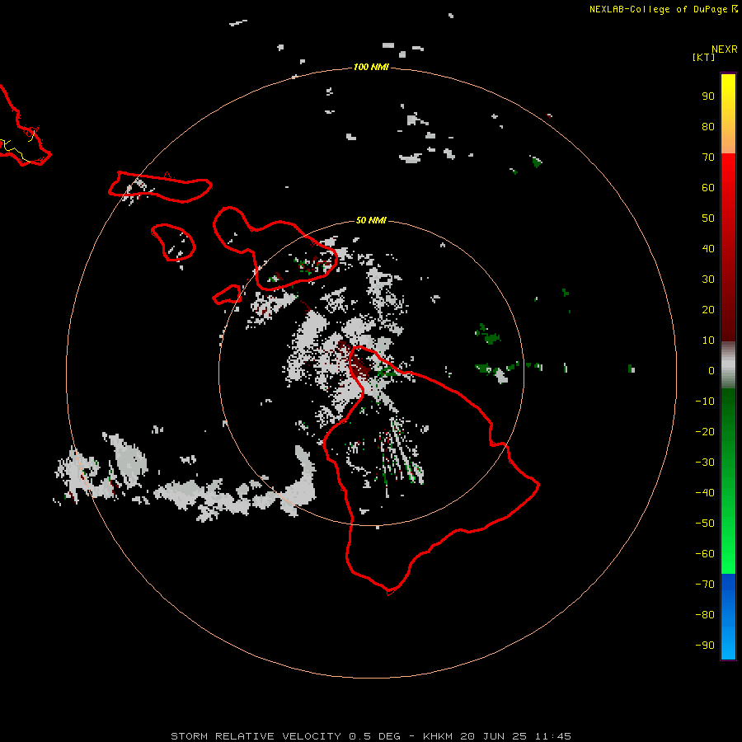Click the -70 value on velocity scale
Screen dimensions: 742x742
click(x=705, y=585)
